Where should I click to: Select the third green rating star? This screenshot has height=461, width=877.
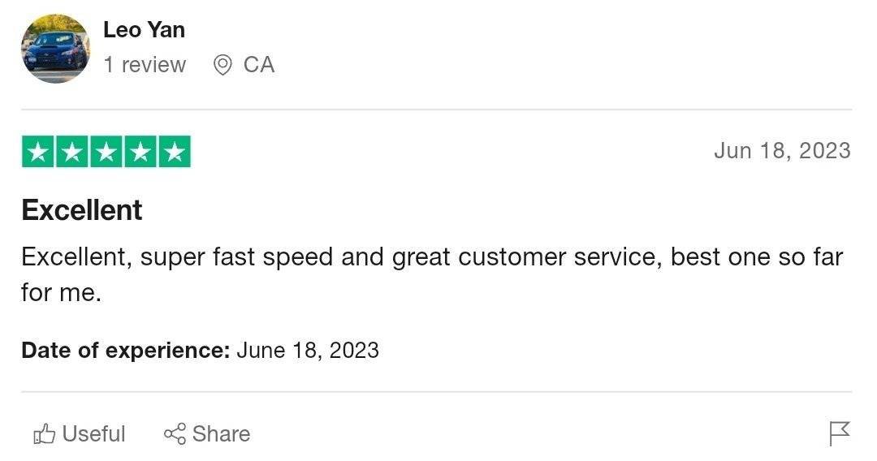click(106, 152)
